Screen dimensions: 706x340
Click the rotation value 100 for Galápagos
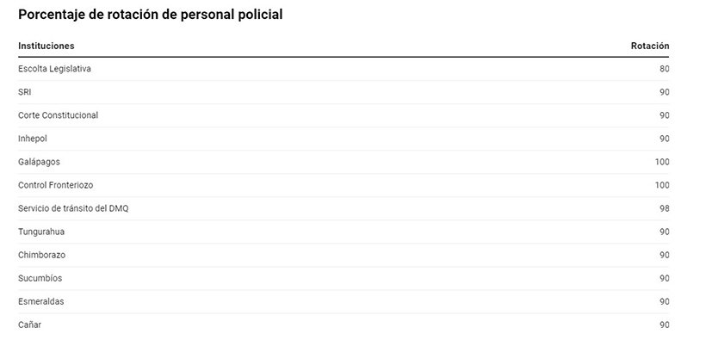point(662,162)
